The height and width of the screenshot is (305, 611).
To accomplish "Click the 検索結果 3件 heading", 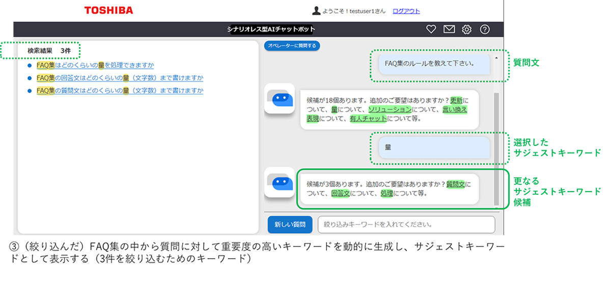I will coord(49,51).
